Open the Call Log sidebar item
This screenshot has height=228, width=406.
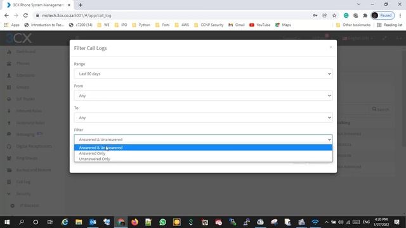click(x=23, y=182)
